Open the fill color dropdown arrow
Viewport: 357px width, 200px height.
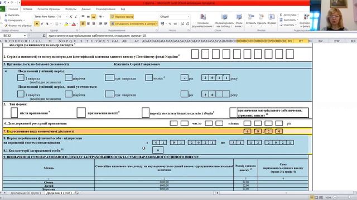click(x=69, y=23)
